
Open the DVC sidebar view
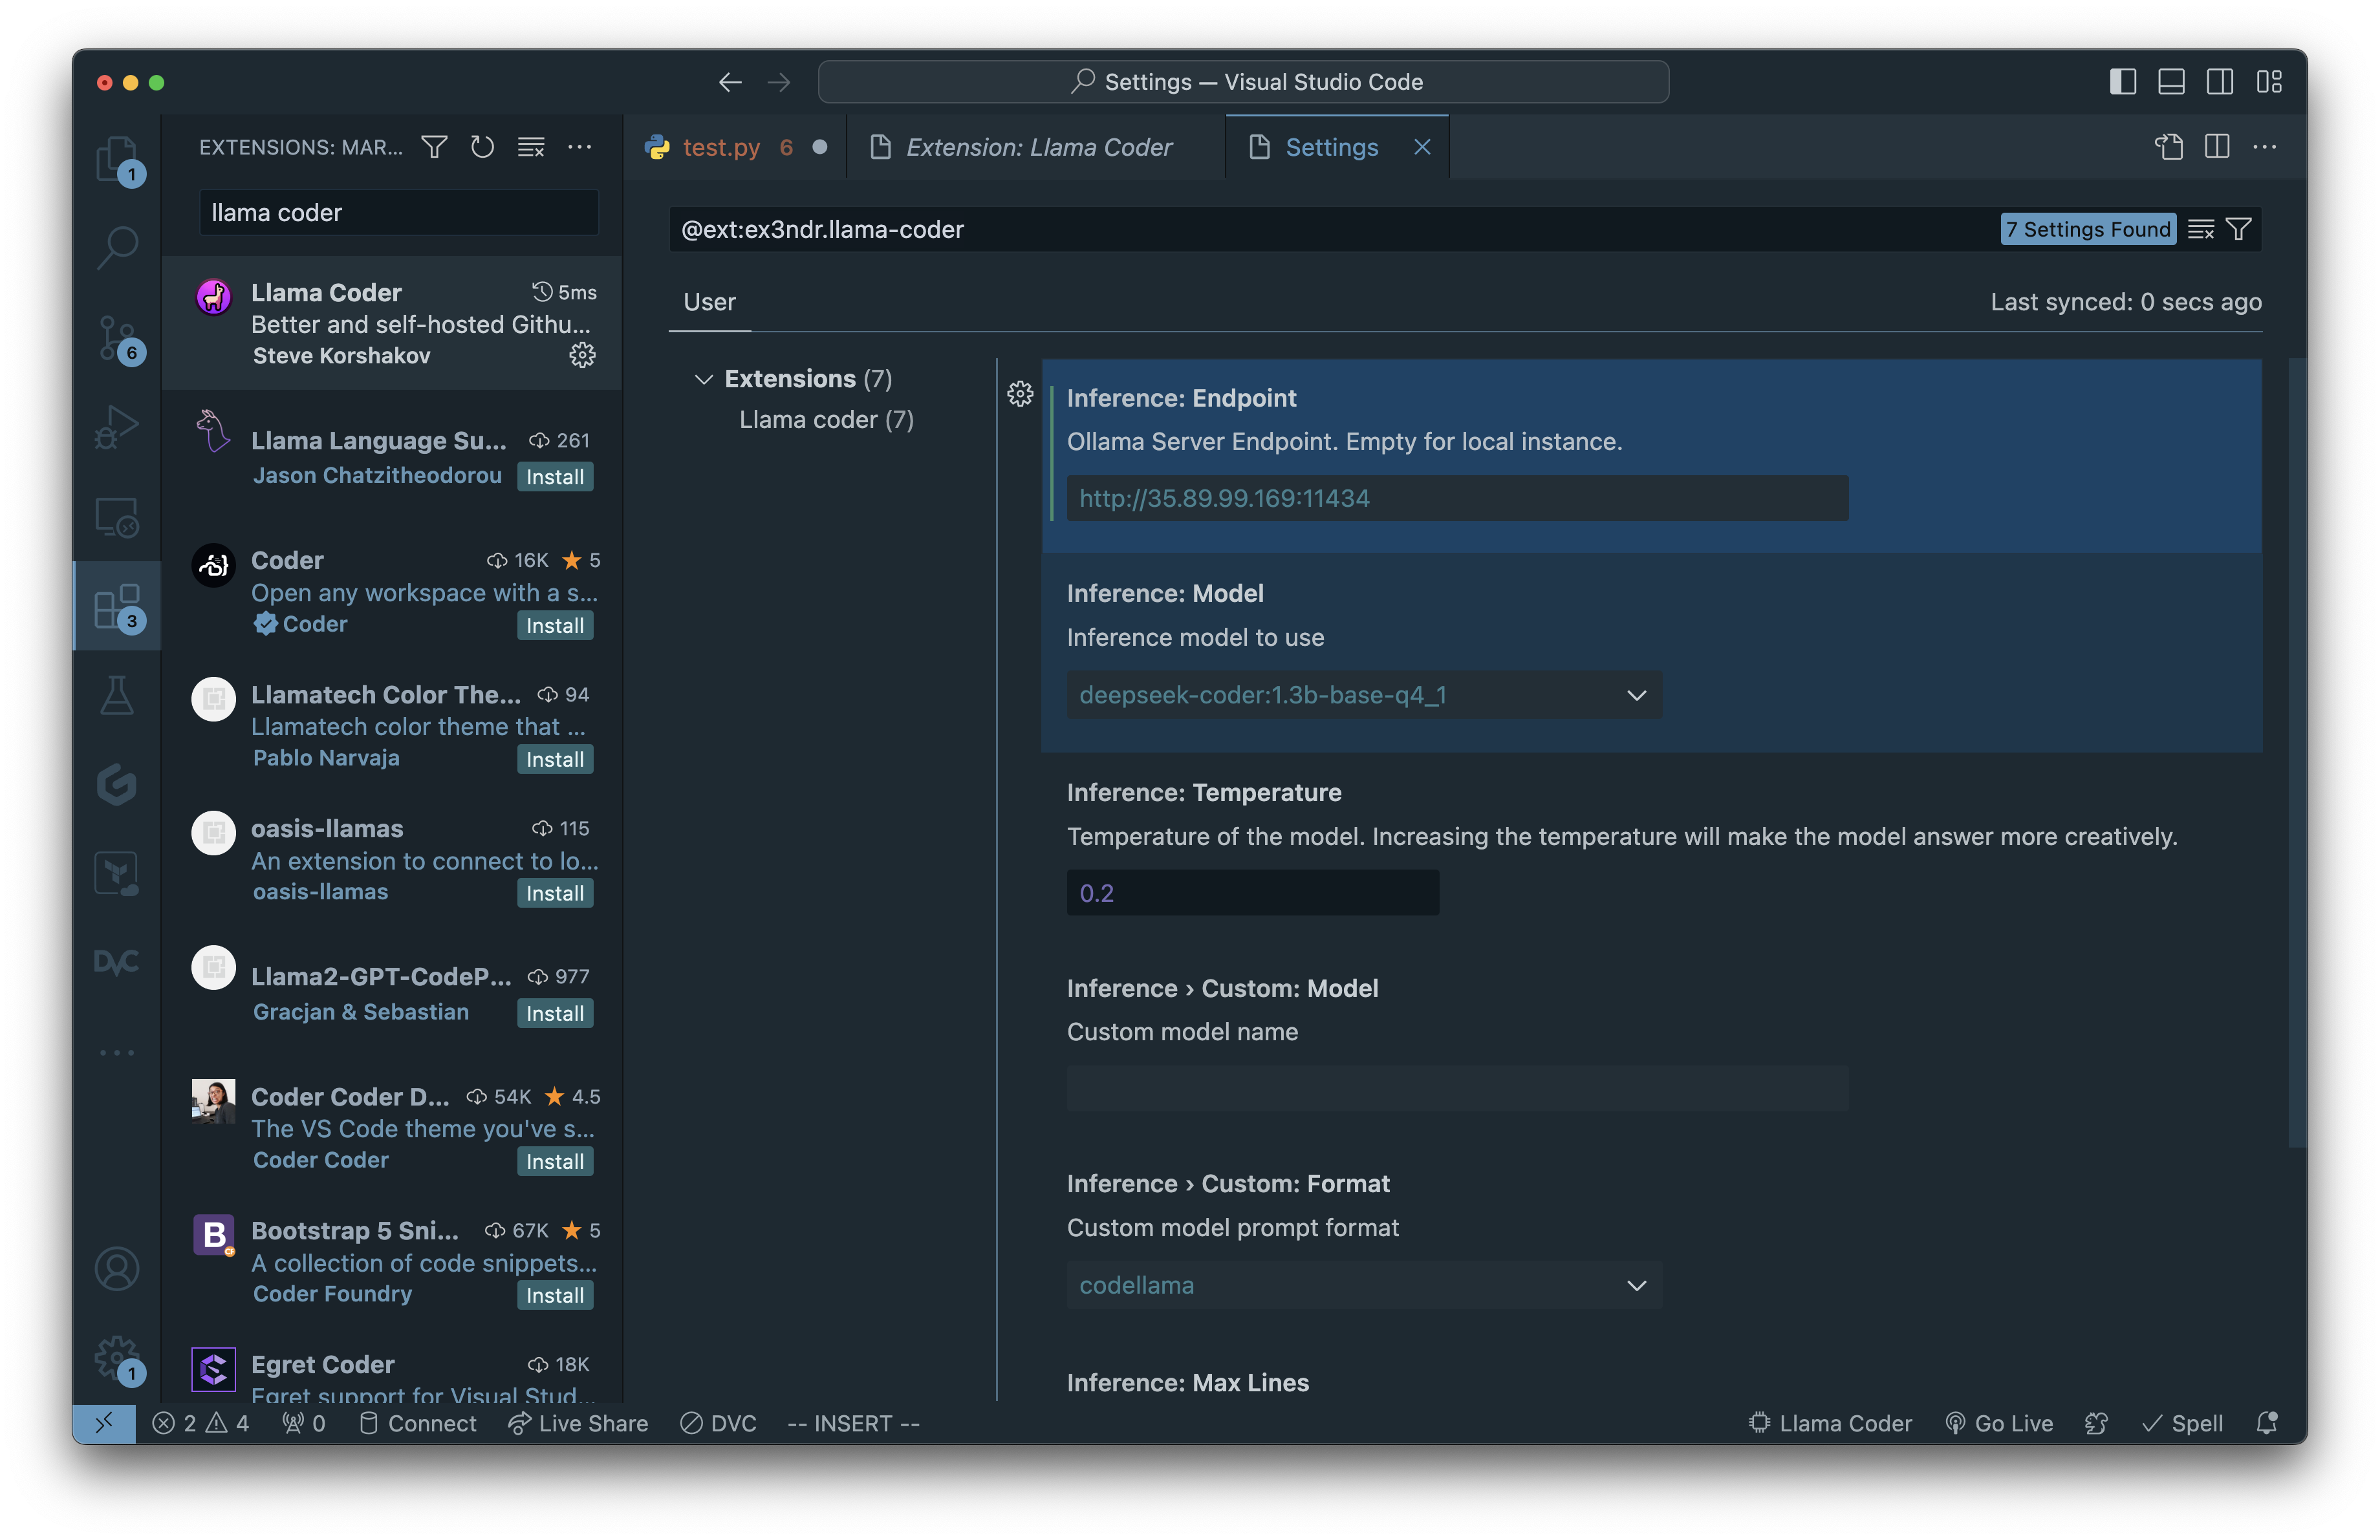pyautogui.click(x=117, y=963)
